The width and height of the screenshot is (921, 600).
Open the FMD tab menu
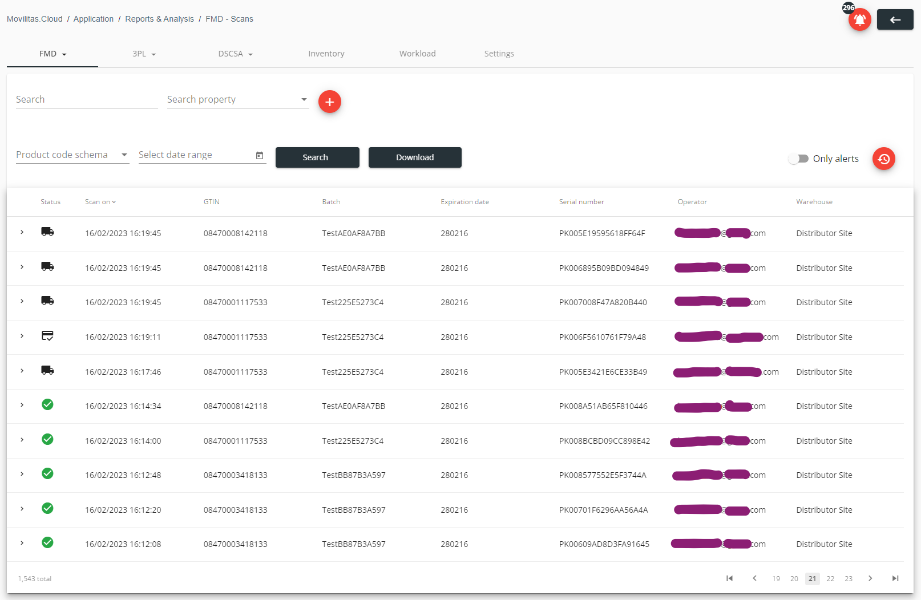point(52,54)
